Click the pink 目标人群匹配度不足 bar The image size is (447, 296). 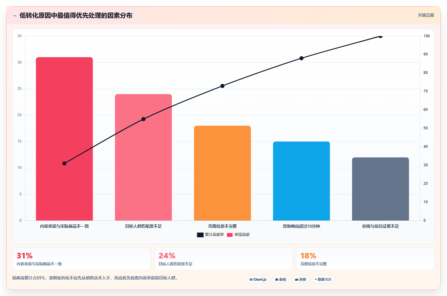(x=144, y=157)
